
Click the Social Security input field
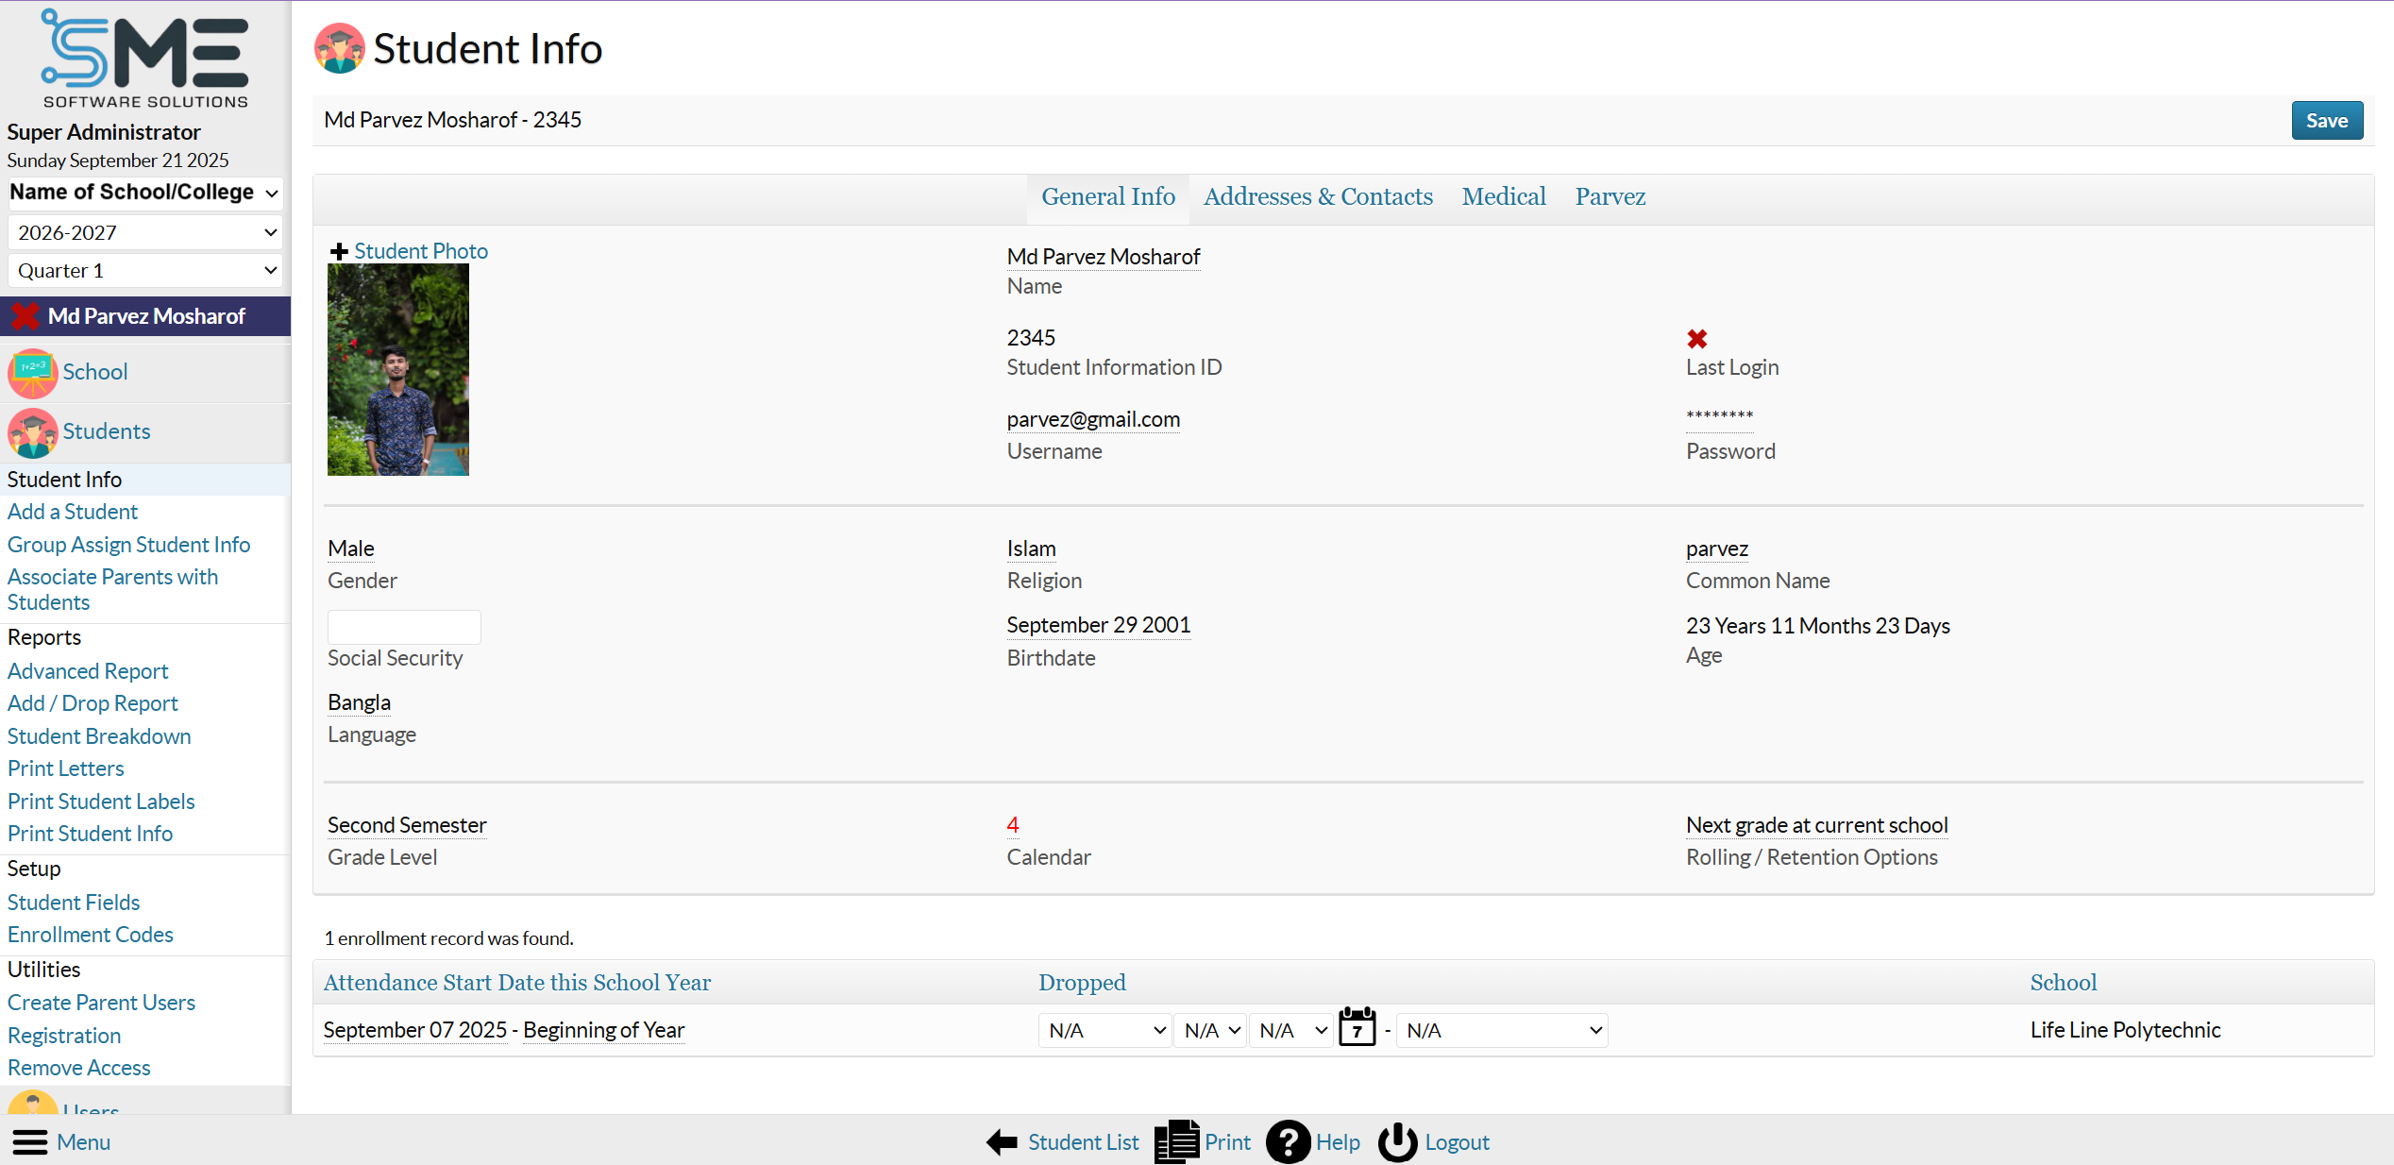pyautogui.click(x=404, y=627)
